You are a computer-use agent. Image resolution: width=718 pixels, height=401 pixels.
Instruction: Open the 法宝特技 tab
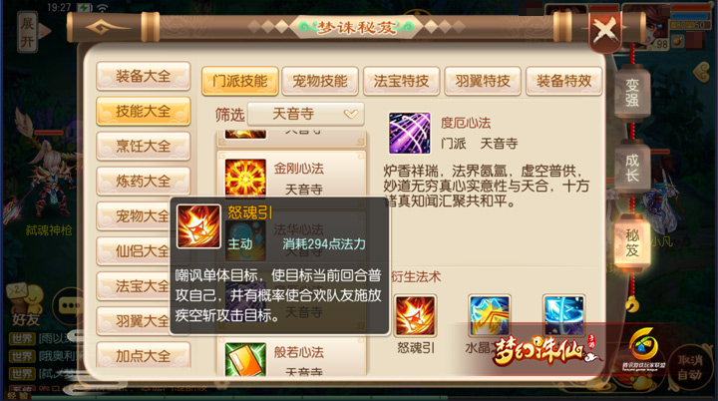tap(401, 81)
